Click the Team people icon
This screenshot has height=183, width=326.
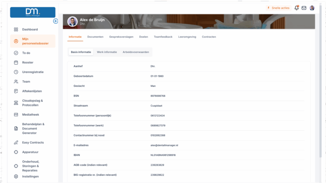(x=16, y=81)
